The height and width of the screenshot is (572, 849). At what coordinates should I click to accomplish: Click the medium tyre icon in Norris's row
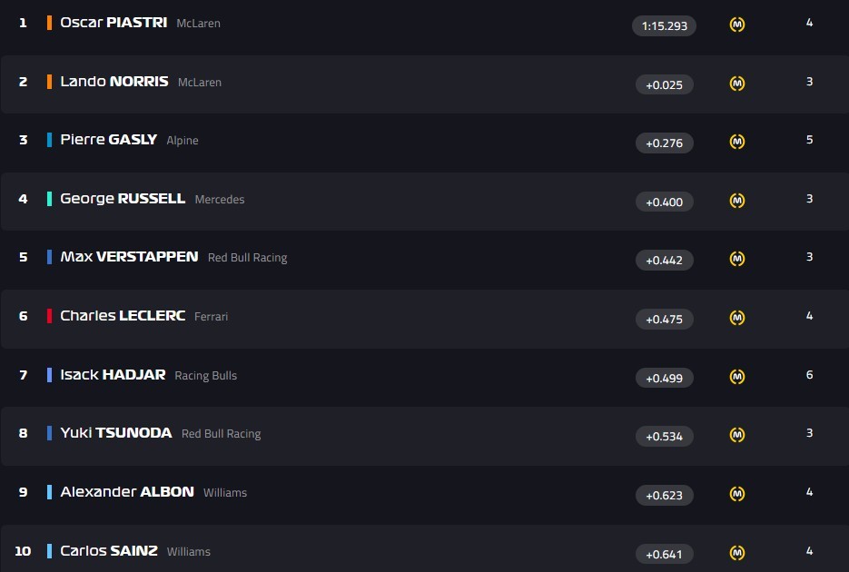[x=737, y=84]
